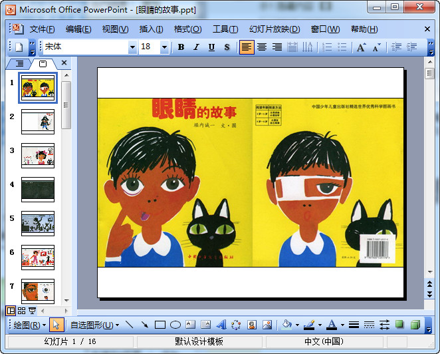Open the Line Style options

[354, 325]
